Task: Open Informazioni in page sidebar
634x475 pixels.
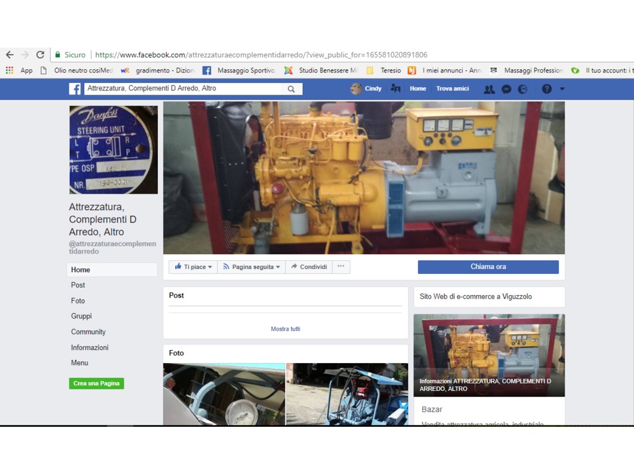Action: [x=90, y=348]
